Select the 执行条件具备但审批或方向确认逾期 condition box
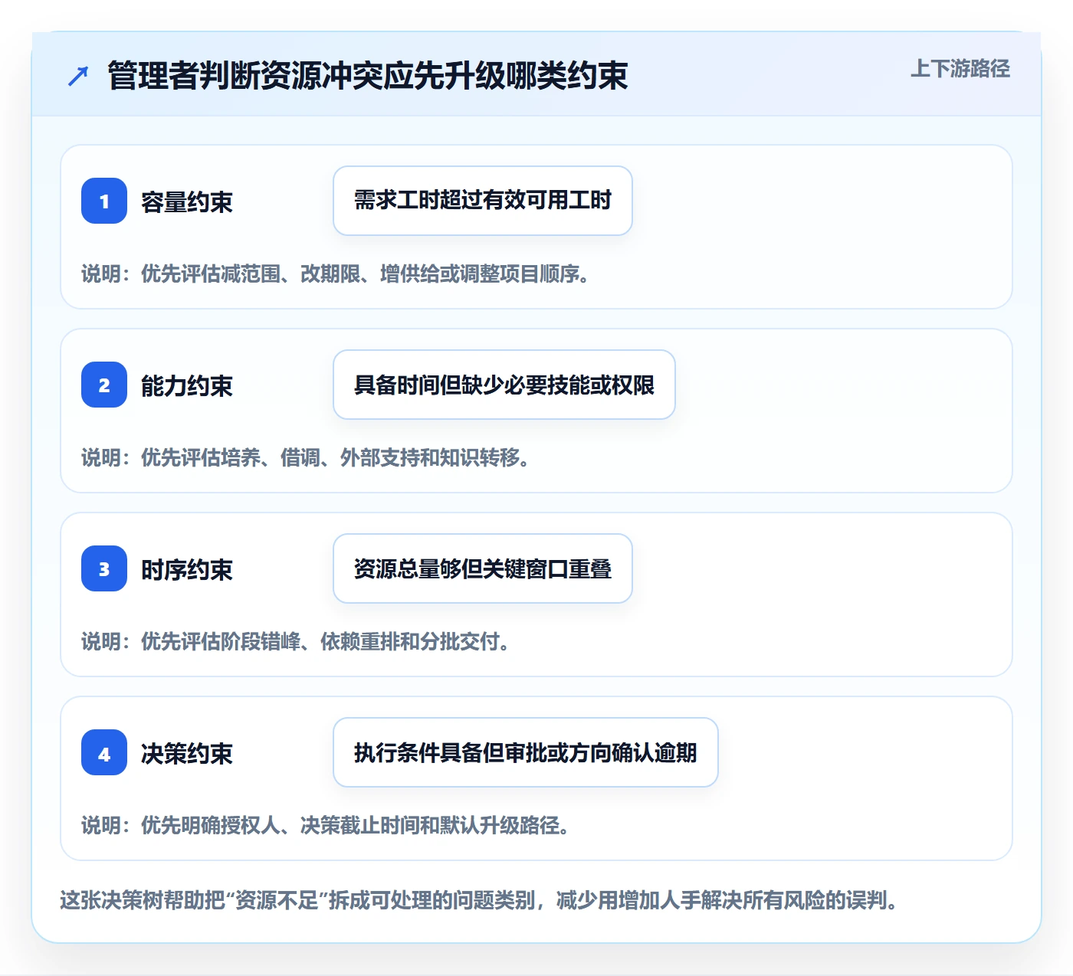Image resolution: width=1073 pixels, height=976 pixels. [x=526, y=752]
